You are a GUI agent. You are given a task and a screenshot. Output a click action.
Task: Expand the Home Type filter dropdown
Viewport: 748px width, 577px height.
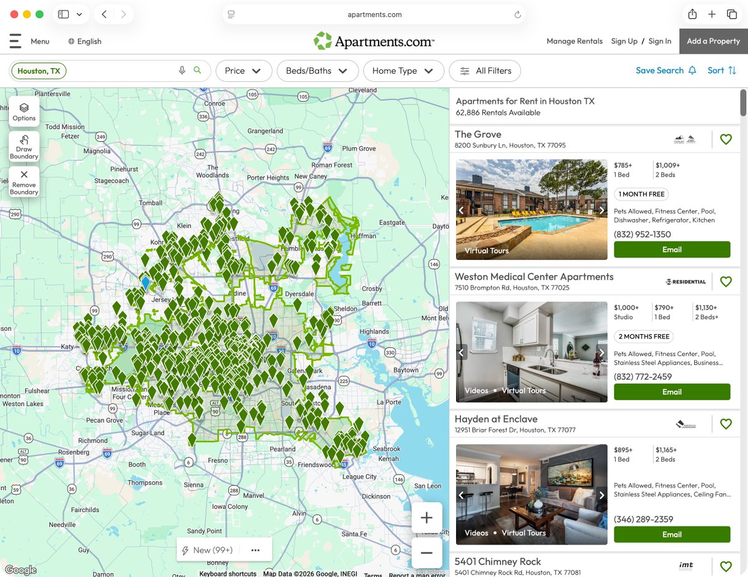[404, 71]
